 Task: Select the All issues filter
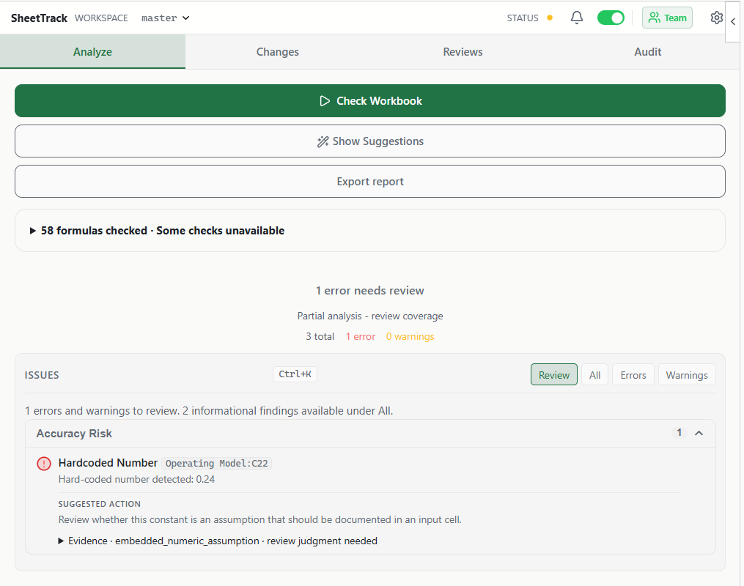[595, 375]
